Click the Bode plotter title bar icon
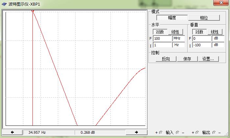The height and width of the screenshot is (138, 230). click(4, 3)
